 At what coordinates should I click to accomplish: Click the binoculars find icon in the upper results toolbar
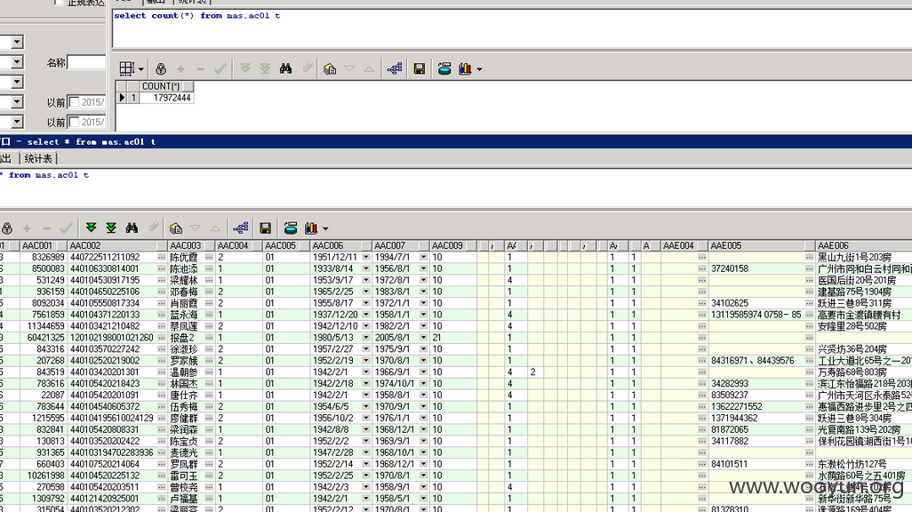pos(285,68)
